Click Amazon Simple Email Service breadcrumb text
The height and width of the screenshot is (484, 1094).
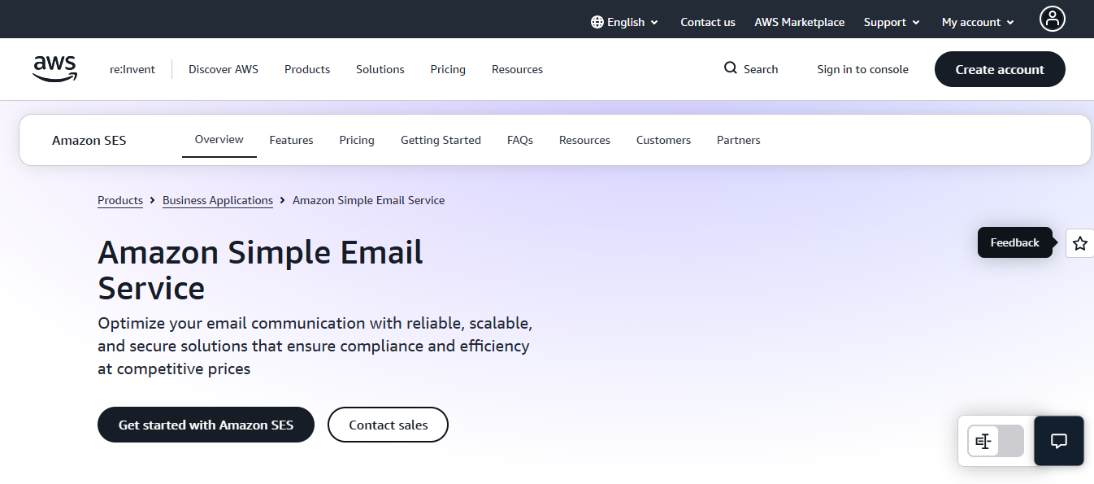pos(369,200)
